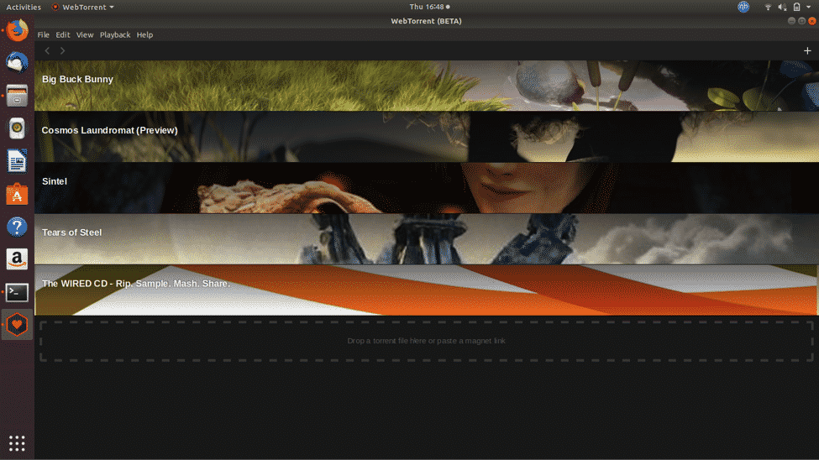Open the File menu
Screen dimensions: 819x460
pos(44,35)
